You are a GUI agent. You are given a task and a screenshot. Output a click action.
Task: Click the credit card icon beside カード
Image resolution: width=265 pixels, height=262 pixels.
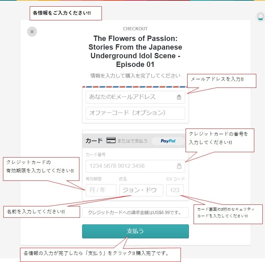pos(111,140)
